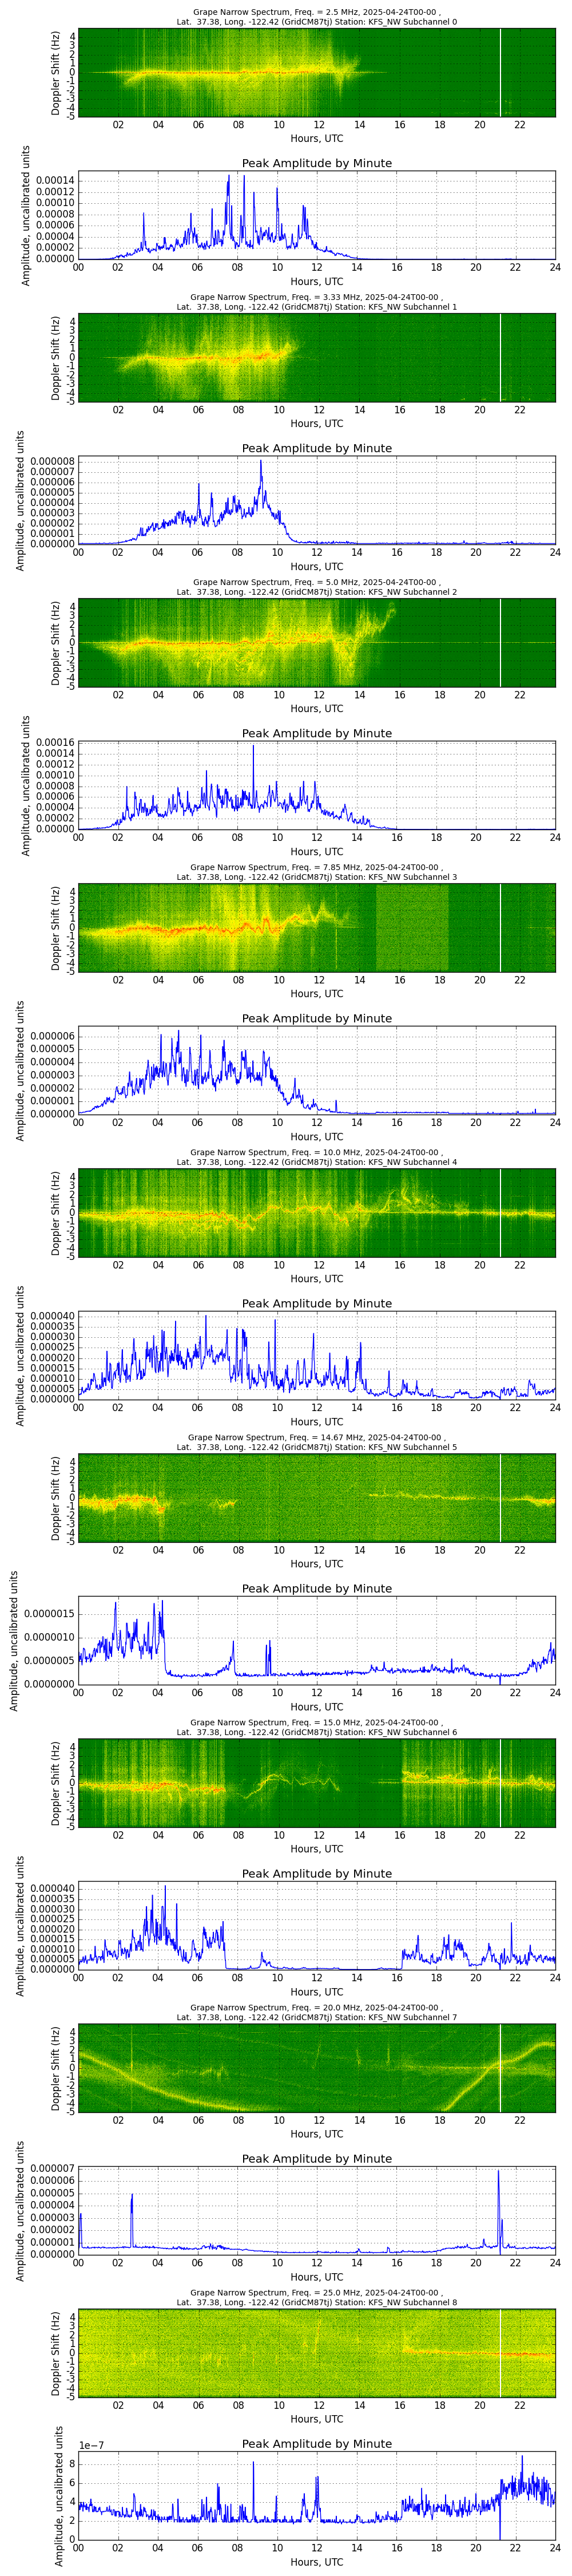The height and width of the screenshot is (2576, 572).
Task: Open the 10.0 MHz peak amplitude line chart
Action: click(317, 1355)
